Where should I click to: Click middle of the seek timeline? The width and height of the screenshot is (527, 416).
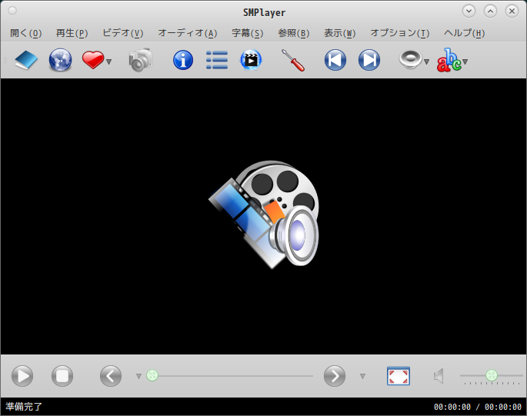click(x=230, y=376)
